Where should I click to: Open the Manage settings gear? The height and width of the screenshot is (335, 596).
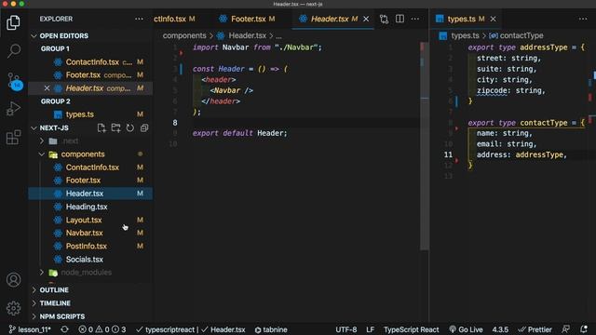click(x=13, y=308)
